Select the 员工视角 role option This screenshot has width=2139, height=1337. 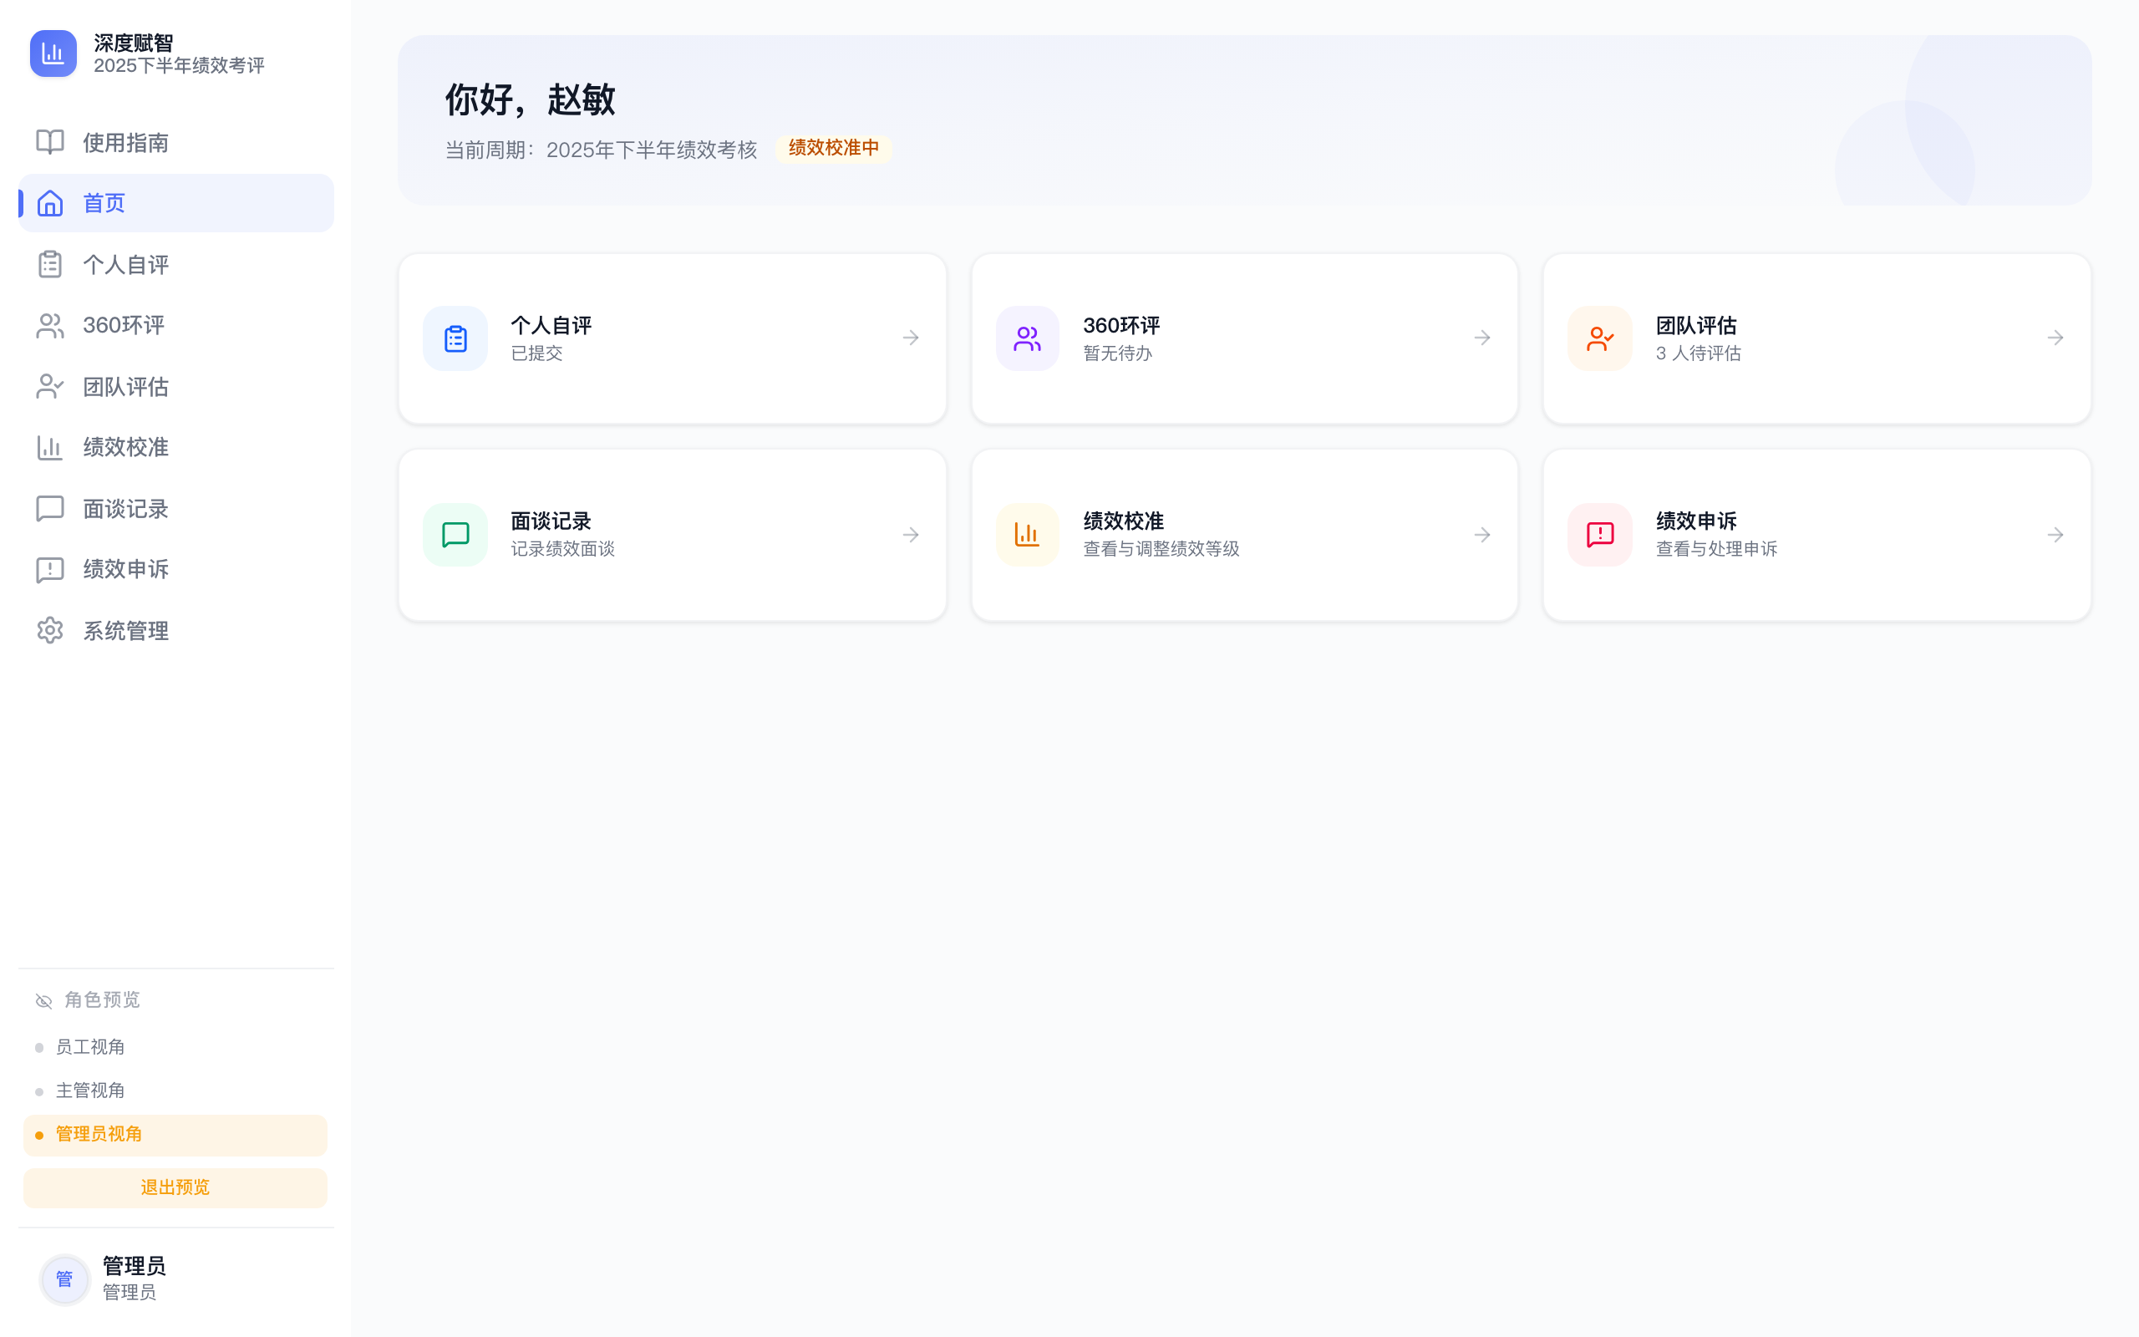click(91, 1046)
